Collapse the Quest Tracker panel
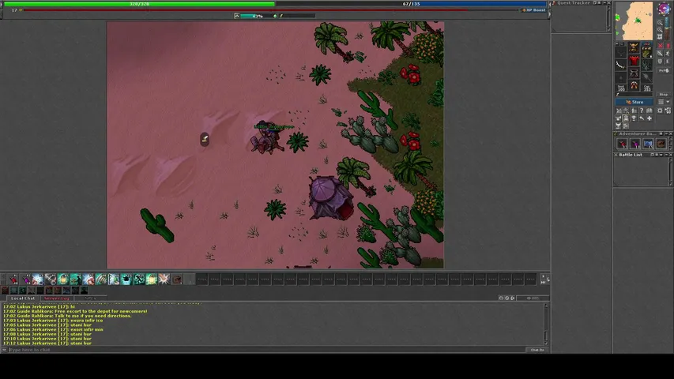This screenshot has width=674, height=379. (x=604, y=3)
